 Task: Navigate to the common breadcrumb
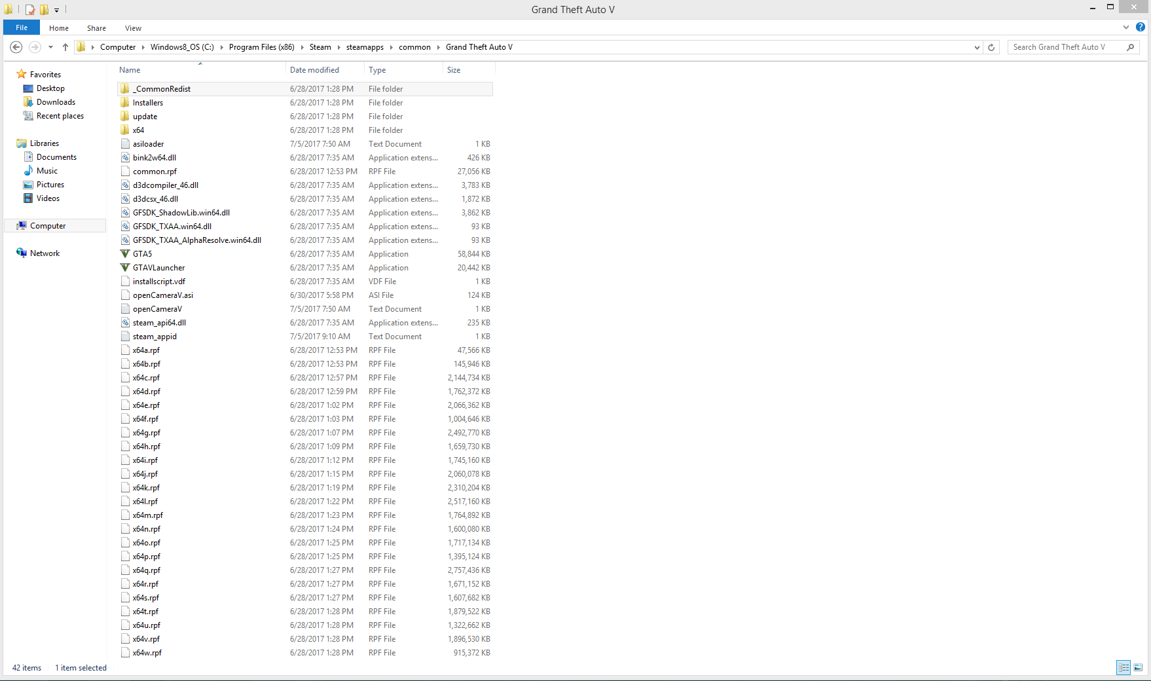(414, 47)
